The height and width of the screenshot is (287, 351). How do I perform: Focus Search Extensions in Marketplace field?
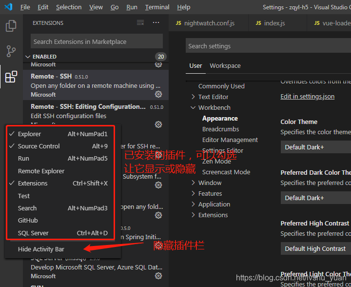click(x=97, y=41)
